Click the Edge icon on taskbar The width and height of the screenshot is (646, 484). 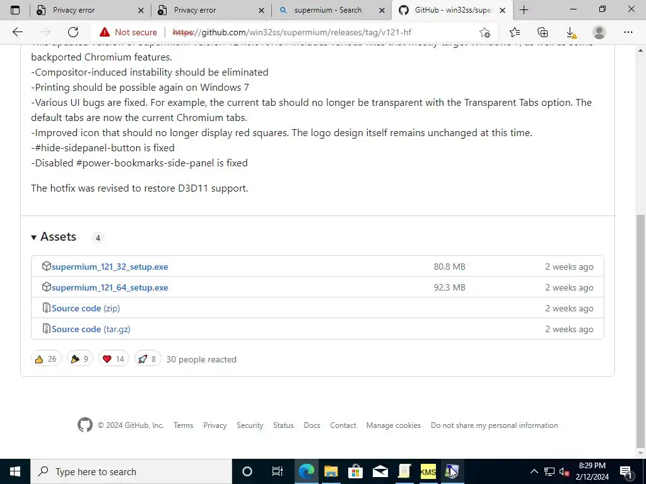pyautogui.click(x=306, y=471)
